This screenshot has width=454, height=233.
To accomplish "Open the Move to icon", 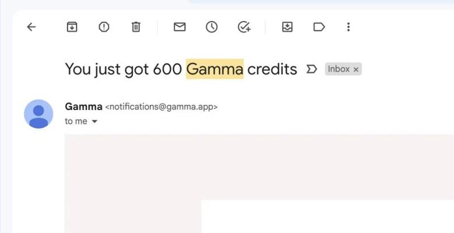I will coord(287,27).
